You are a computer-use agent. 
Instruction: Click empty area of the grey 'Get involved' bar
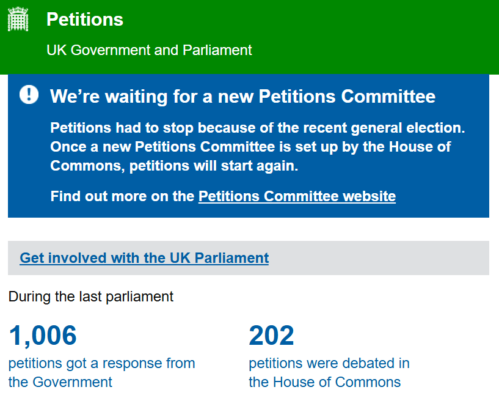click(379, 258)
